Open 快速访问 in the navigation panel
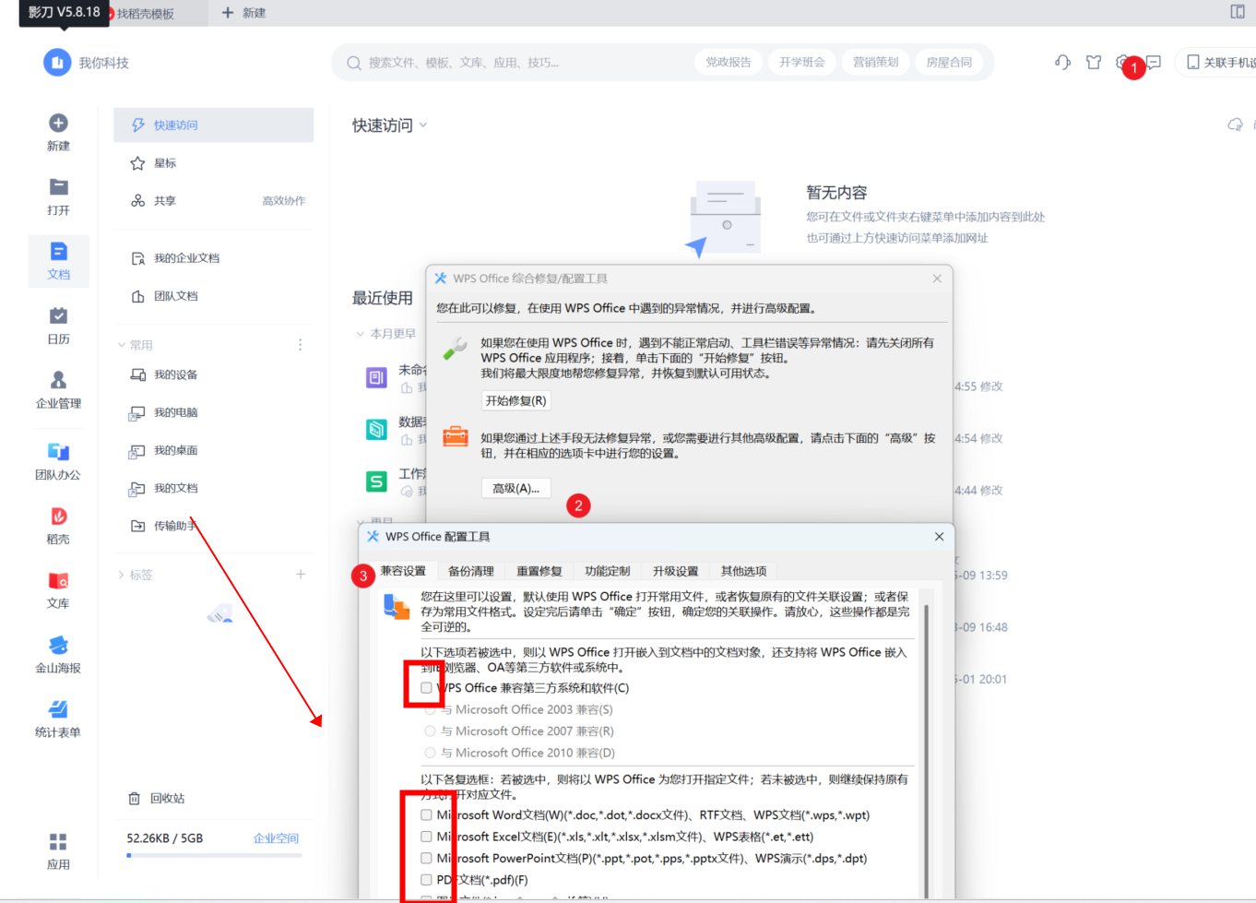The height and width of the screenshot is (903, 1256). [214, 125]
